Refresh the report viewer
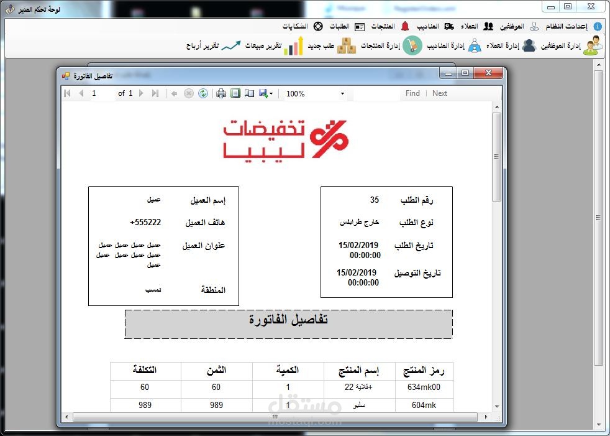 coord(203,93)
